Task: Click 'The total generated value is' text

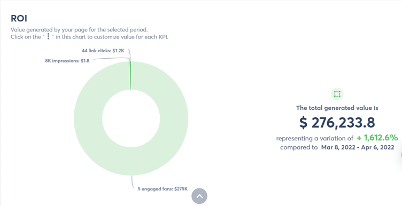Action: (337, 108)
